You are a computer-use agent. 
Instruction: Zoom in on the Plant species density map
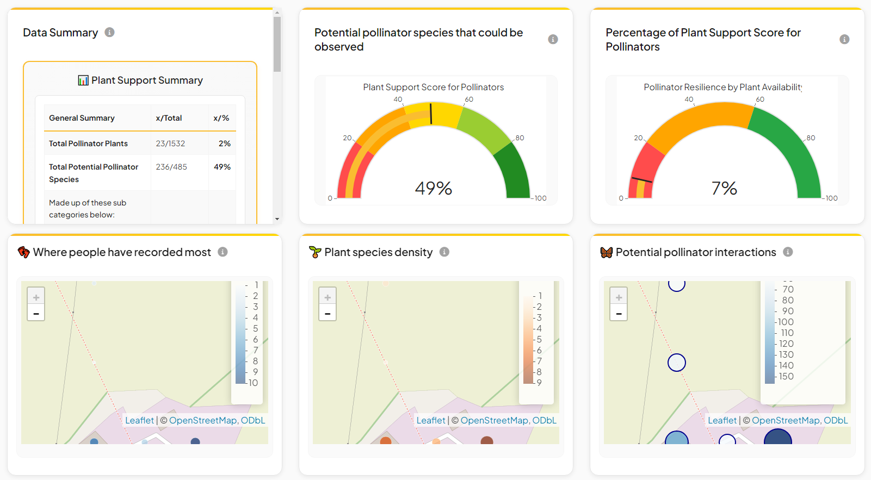click(328, 297)
